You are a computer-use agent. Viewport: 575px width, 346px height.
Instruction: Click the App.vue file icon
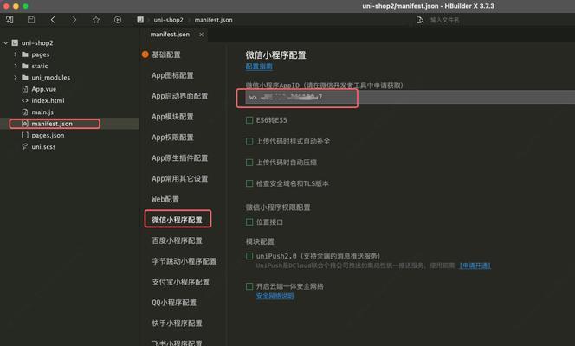pos(25,89)
